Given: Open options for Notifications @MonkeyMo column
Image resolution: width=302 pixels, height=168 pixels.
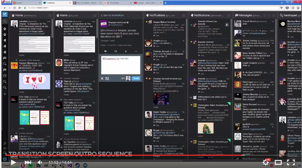Looking at the screenshot, I should click(229, 15).
